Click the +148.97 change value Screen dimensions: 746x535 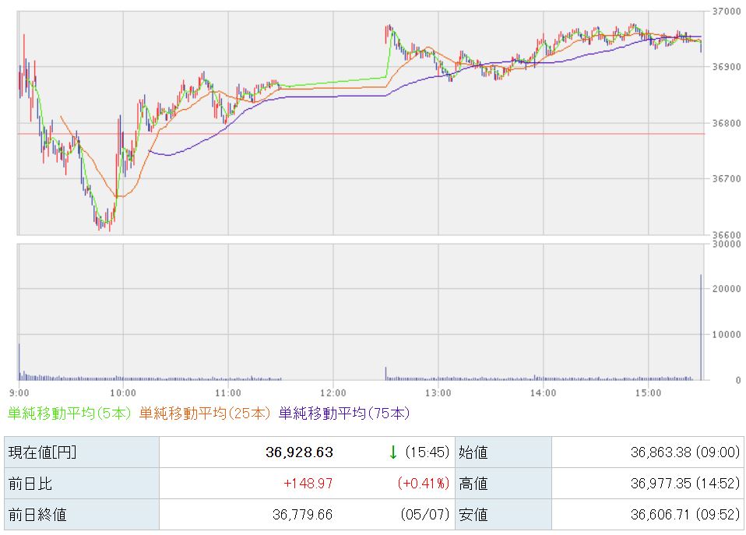coord(308,484)
